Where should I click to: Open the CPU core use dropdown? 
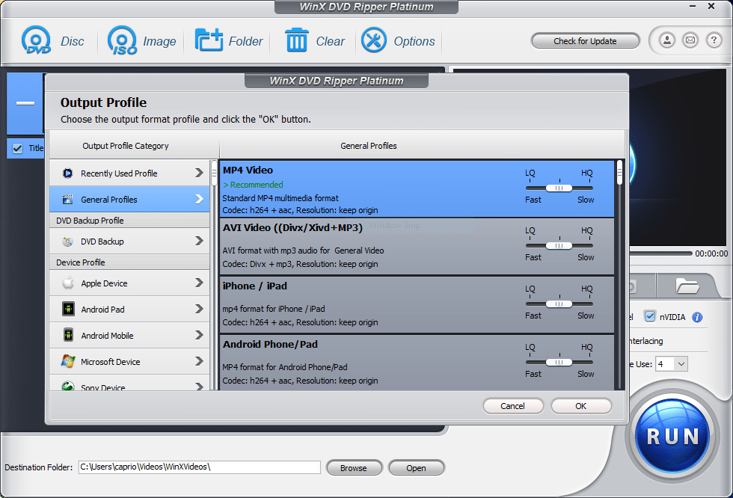(x=681, y=364)
